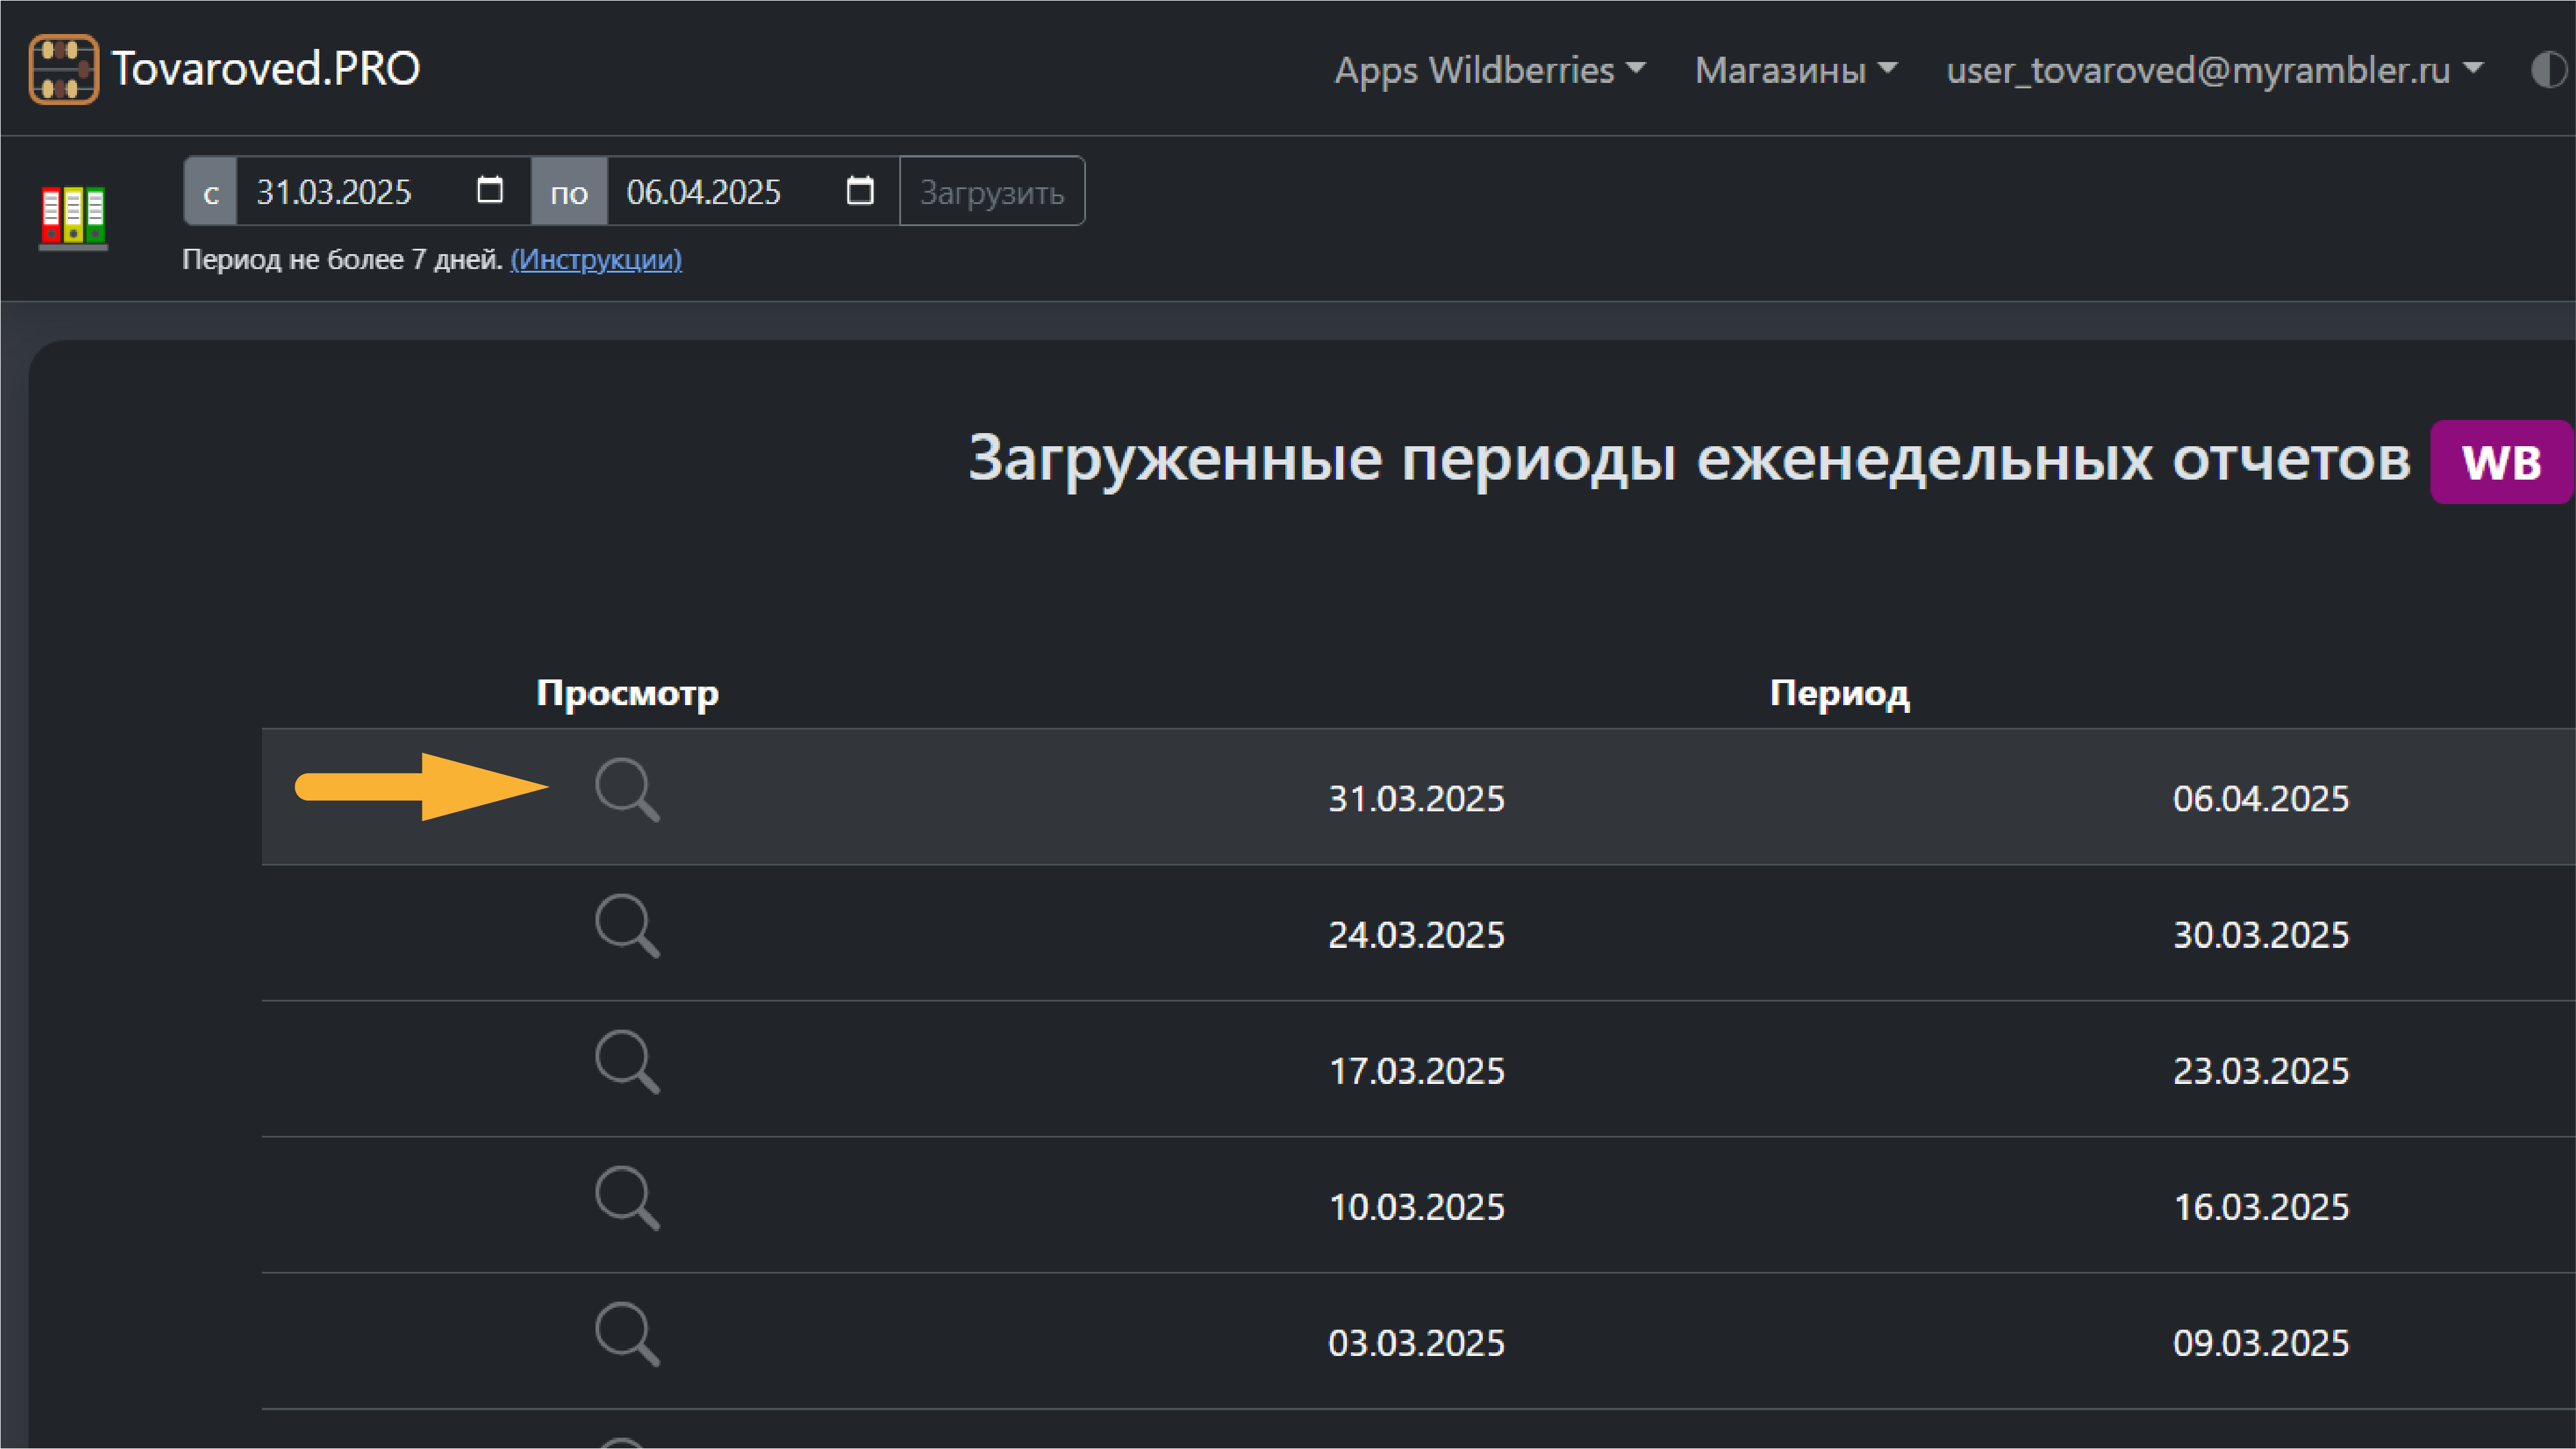Open the weekly report for 31.03.2025 via magnifier
This screenshot has width=2576, height=1449.
(x=627, y=790)
